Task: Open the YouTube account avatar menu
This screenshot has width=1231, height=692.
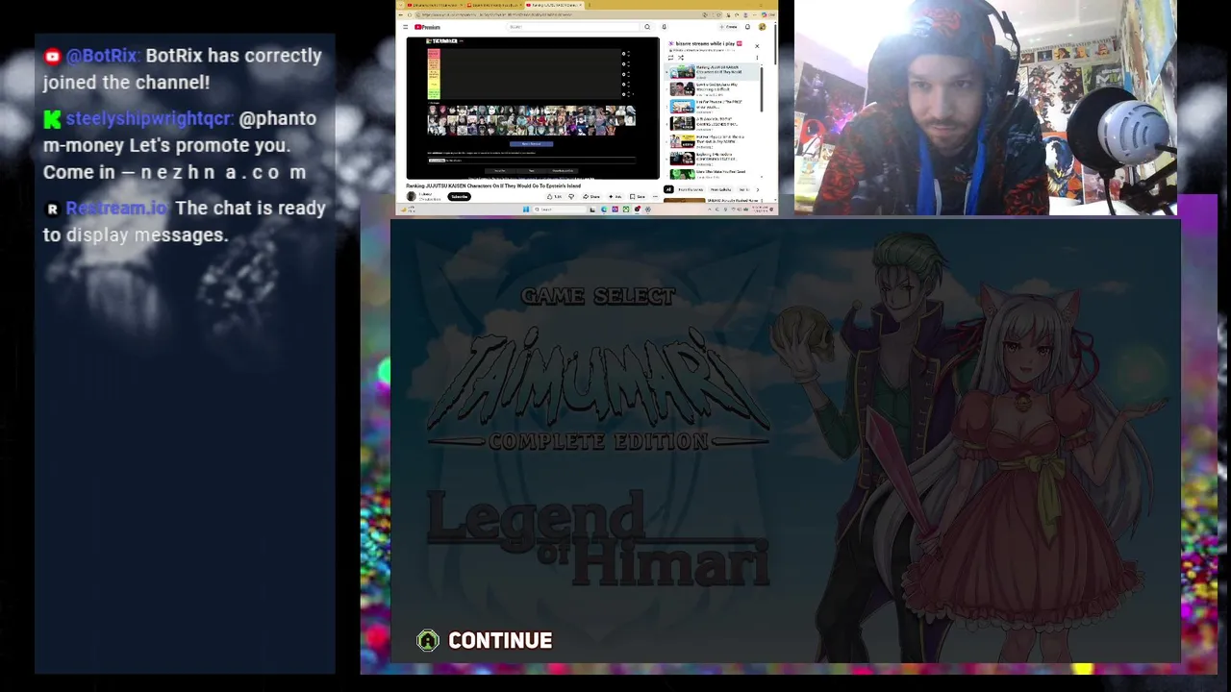Action: pos(762,27)
